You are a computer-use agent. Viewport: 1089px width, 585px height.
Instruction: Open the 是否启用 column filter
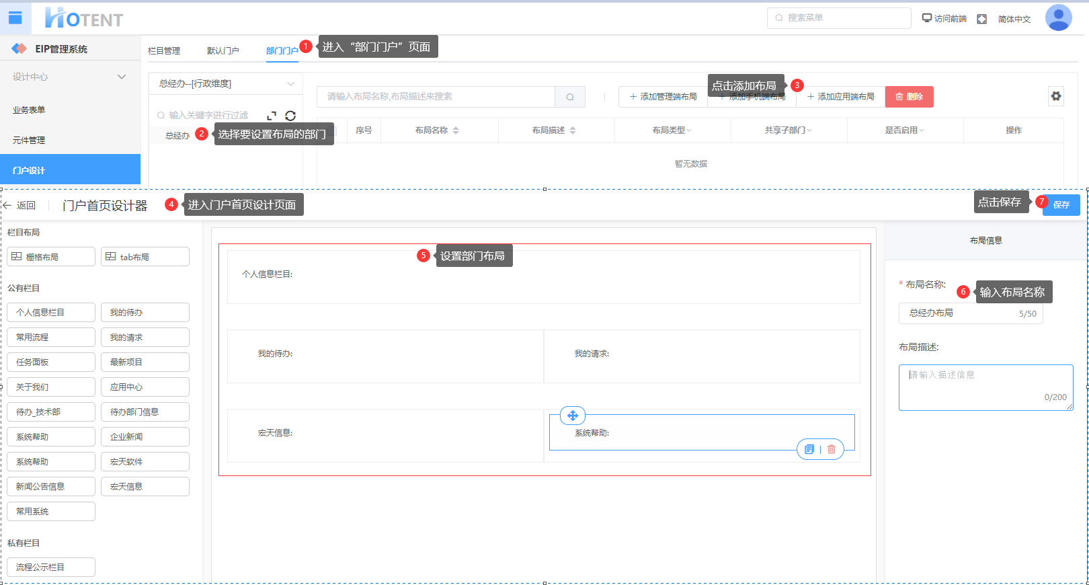(905, 130)
